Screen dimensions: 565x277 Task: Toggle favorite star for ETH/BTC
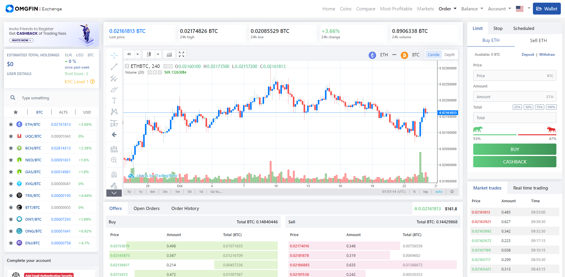point(11,124)
